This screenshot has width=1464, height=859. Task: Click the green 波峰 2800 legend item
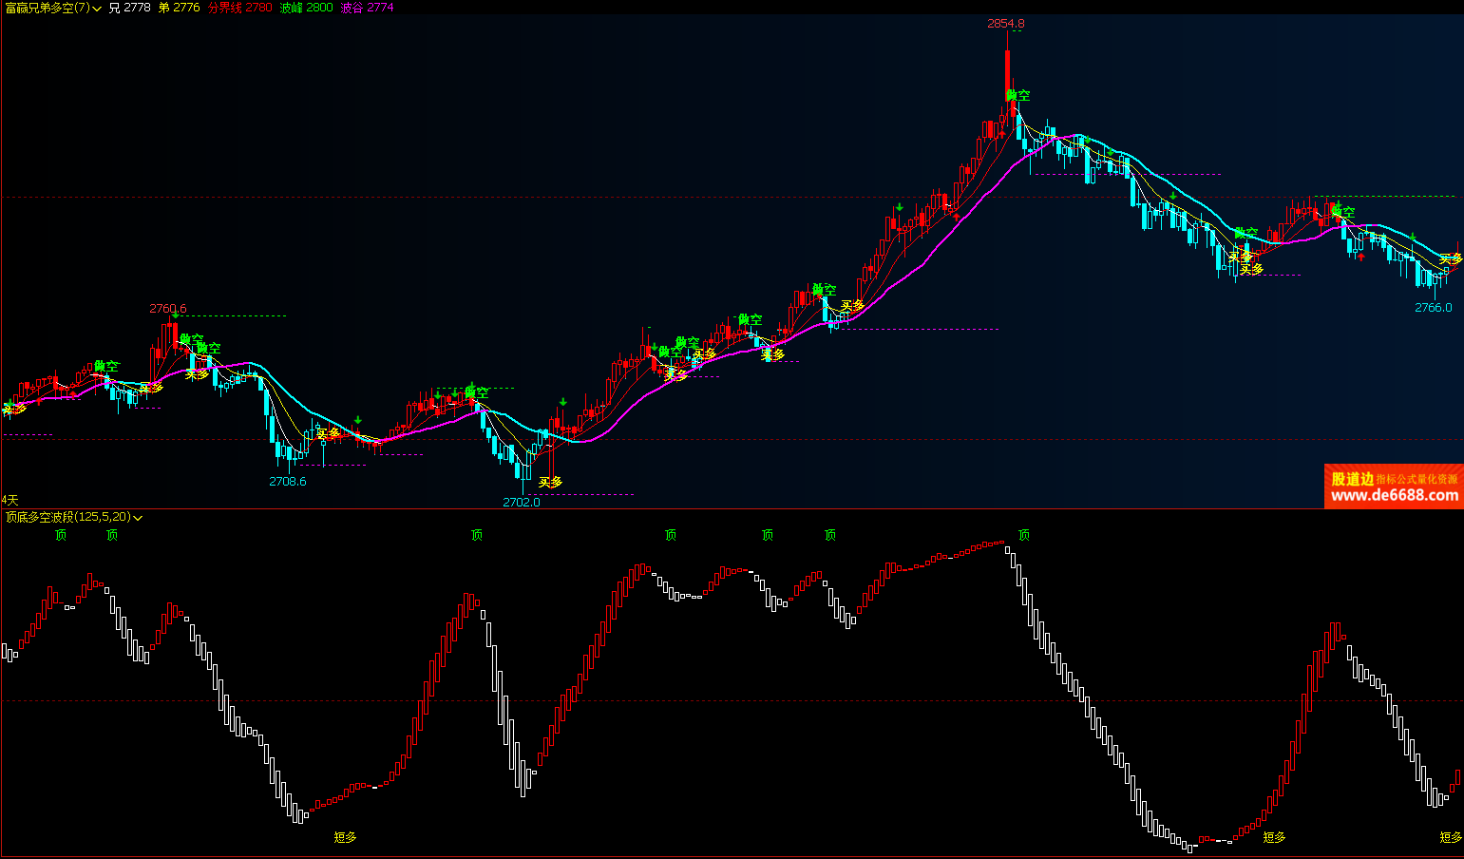tap(306, 8)
